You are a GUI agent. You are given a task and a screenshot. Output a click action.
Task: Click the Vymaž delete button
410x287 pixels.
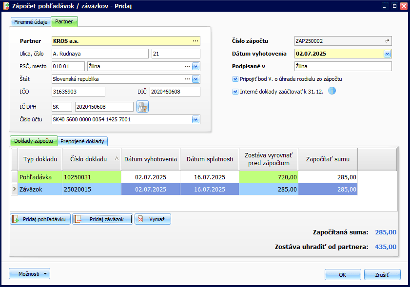[153, 219]
